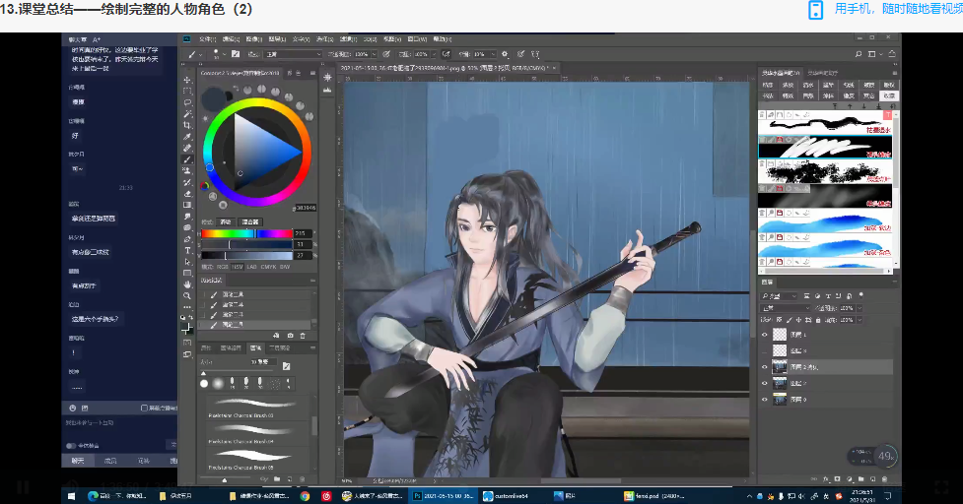Image resolution: width=963 pixels, height=504 pixels.
Task: Toggle Quick Mask mode below color swatches
Action: [187, 343]
